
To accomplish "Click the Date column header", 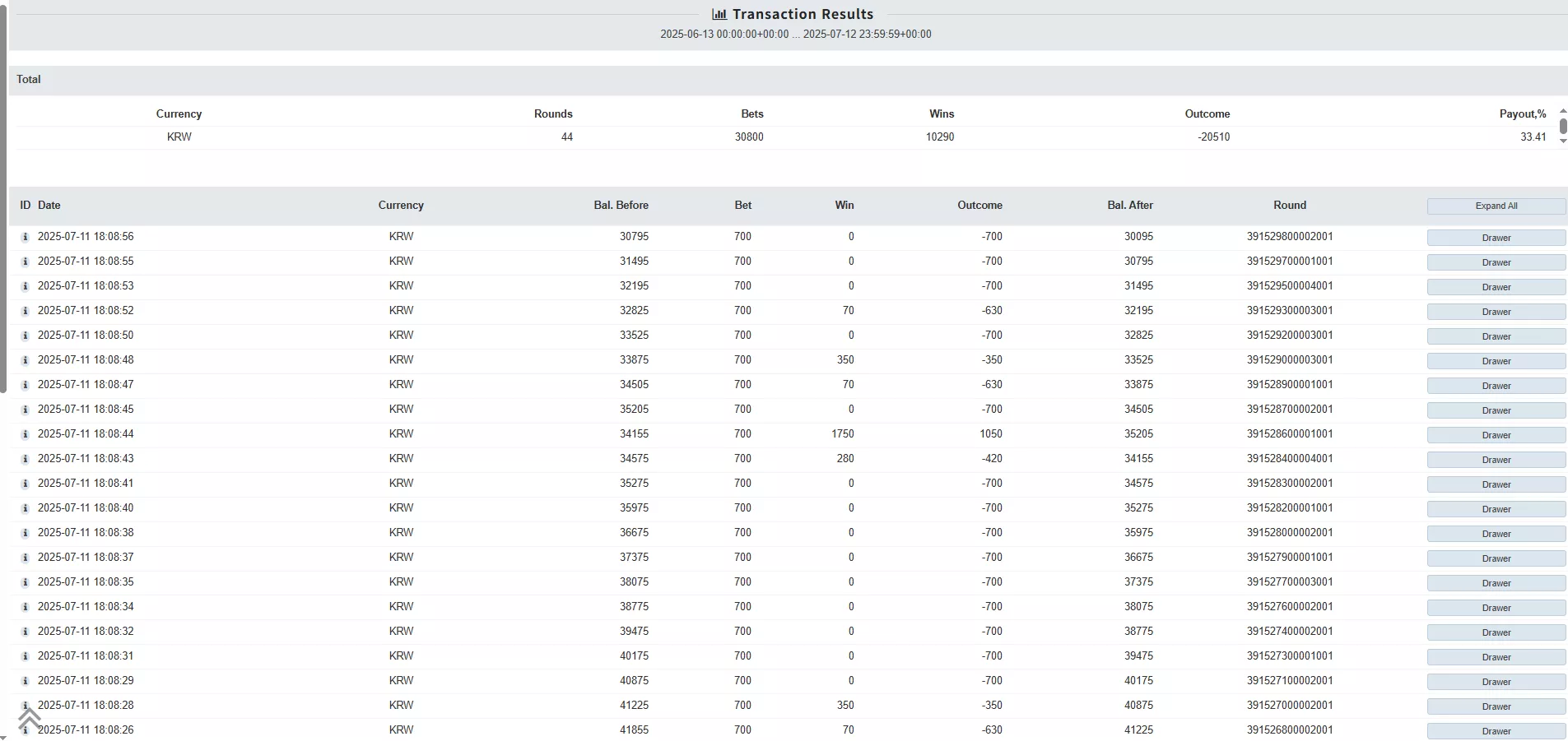I will pos(49,206).
